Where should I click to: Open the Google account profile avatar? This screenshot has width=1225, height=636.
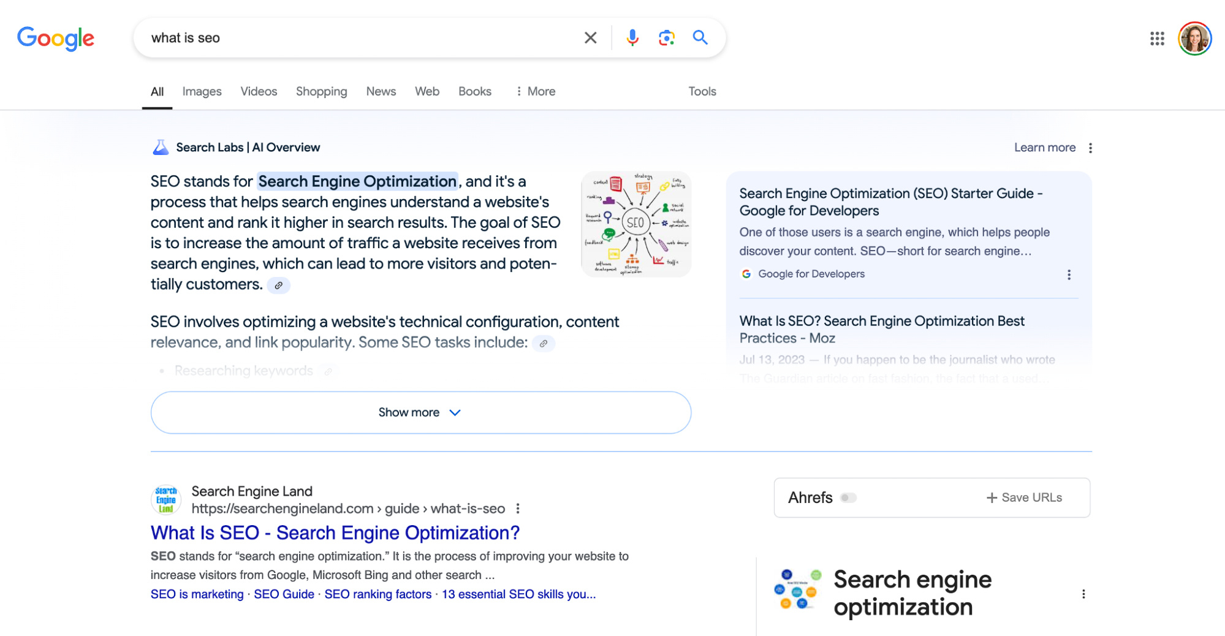tap(1194, 39)
